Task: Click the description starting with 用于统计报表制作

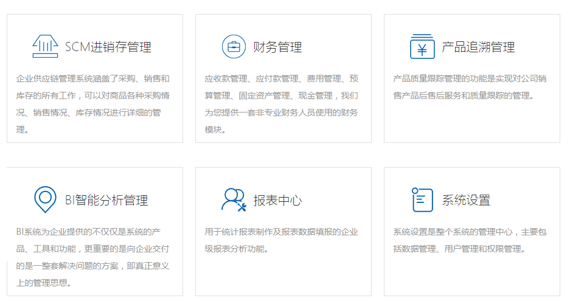Action: point(281,240)
